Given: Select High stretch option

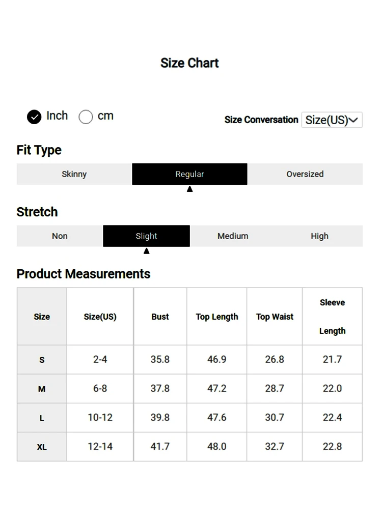Looking at the screenshot, I should 319,236.
